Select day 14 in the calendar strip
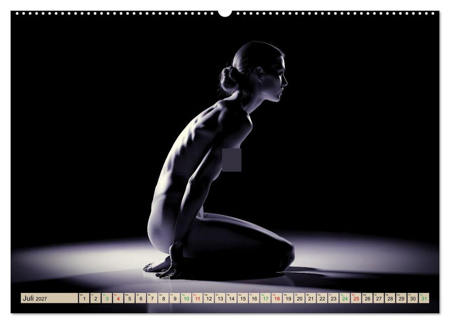The image size is (450, 324). click(231, 298)
